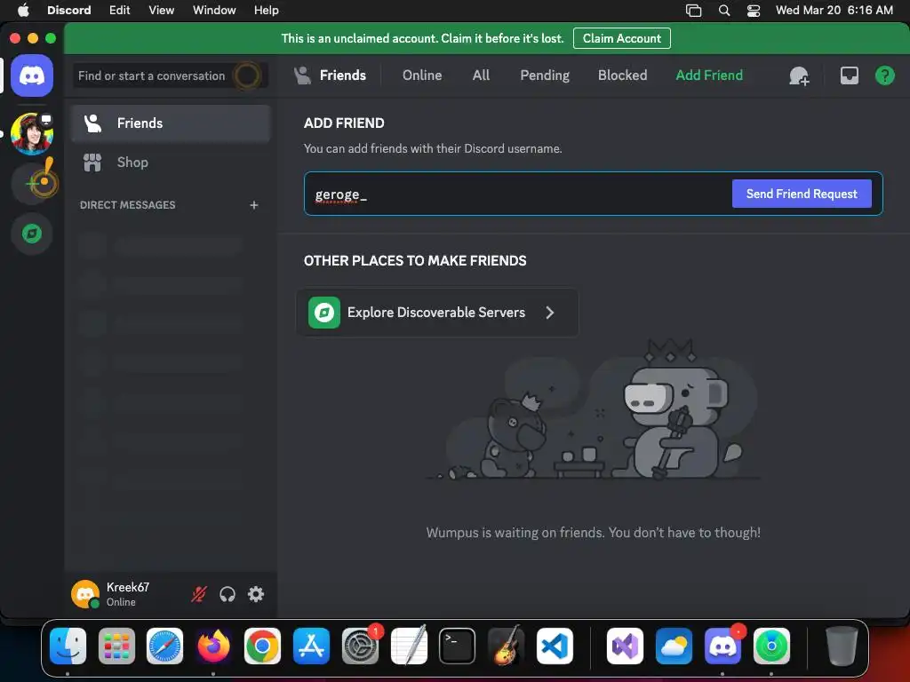Screen dimensions: 910x682
Task: Unmute microphone with the red slashed icon
Action: [x=199, y=594]
